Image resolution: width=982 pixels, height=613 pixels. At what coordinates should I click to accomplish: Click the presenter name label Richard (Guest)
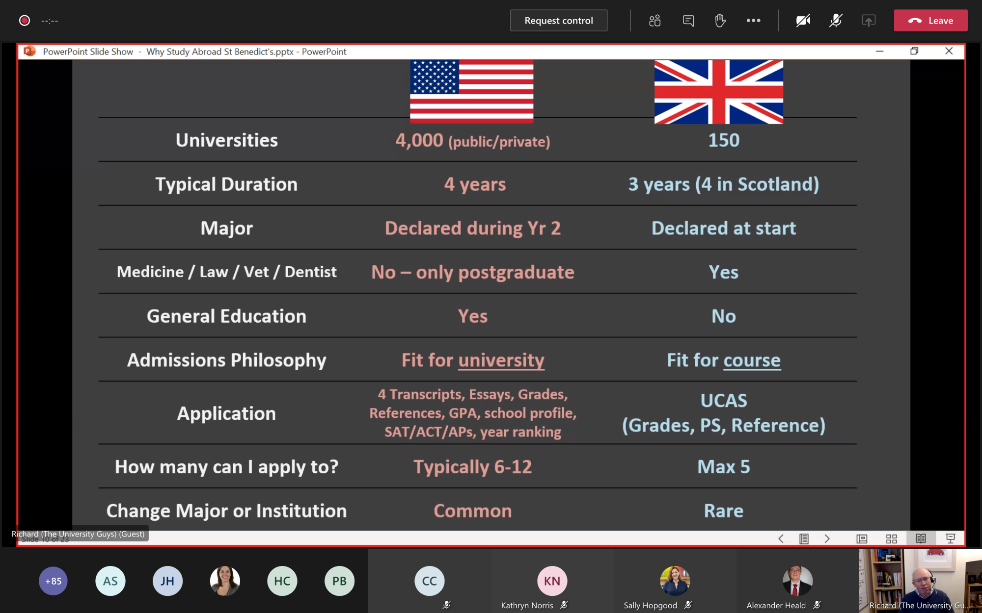pyautogui.click(x=78, y=534)
